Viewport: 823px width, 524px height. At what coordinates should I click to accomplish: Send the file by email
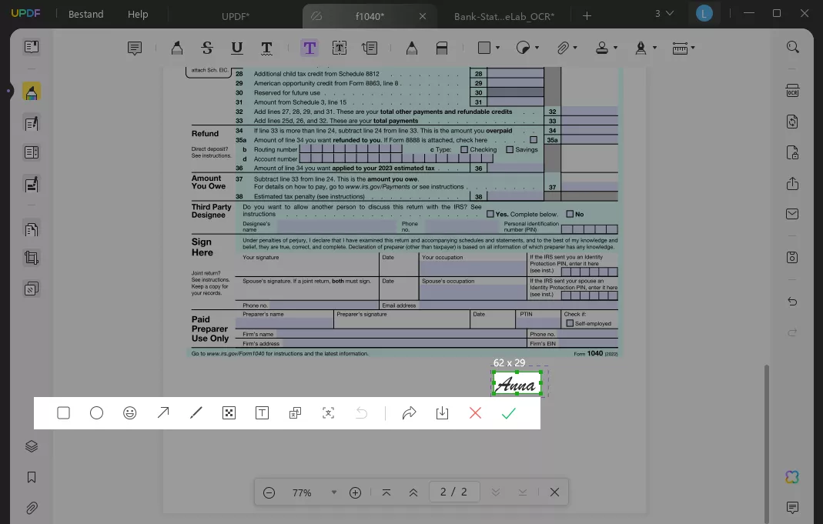792,214
